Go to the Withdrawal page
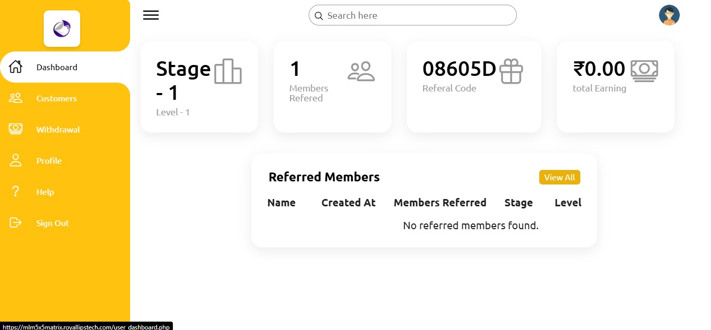 click(x=58, y=129)
